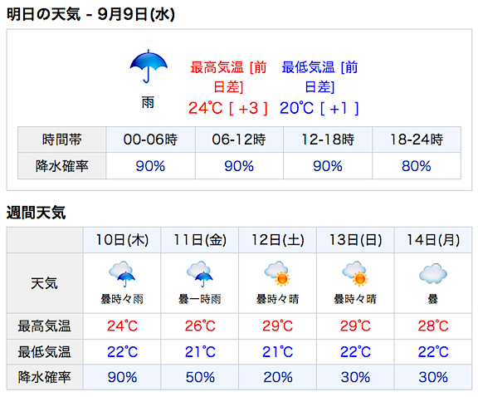Image resolution: width=478 pixels, height=397 pixels.
Task: Click the red 最高気温 label
Action: 217,67
